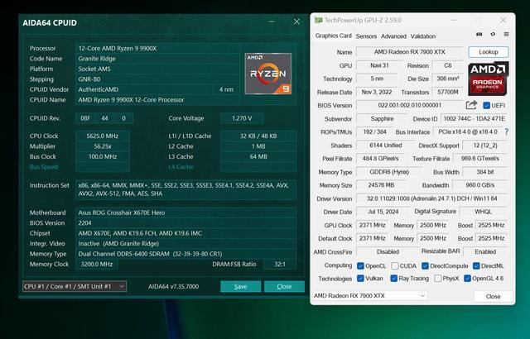Open the Validation tab

(x=423, y=36)
